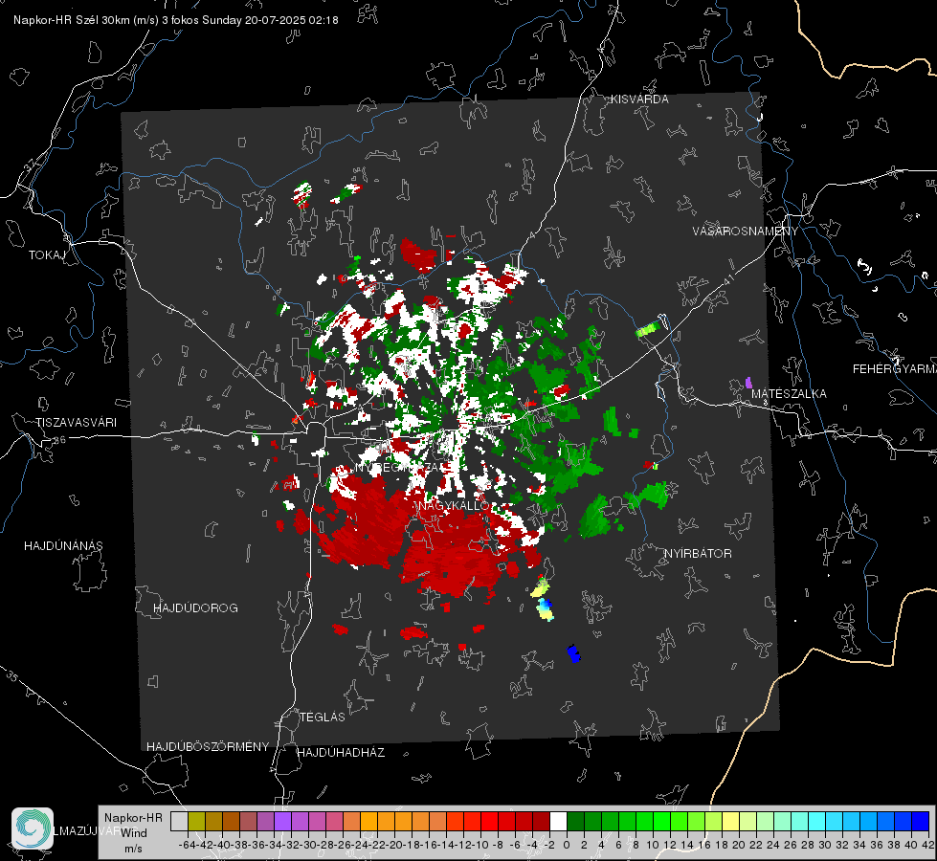937x861 pixels.
Task: Pick the yellow swatch between 18 and 20
Action: 731,821
